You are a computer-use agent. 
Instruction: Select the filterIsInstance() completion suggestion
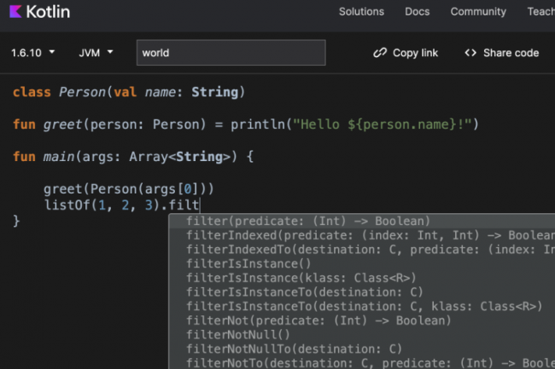[x=362, y=263]
